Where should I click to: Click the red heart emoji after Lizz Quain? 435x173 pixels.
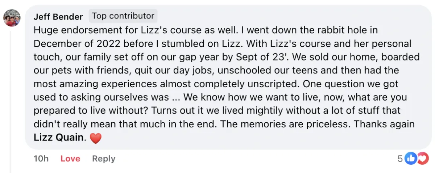pos(95,138)
